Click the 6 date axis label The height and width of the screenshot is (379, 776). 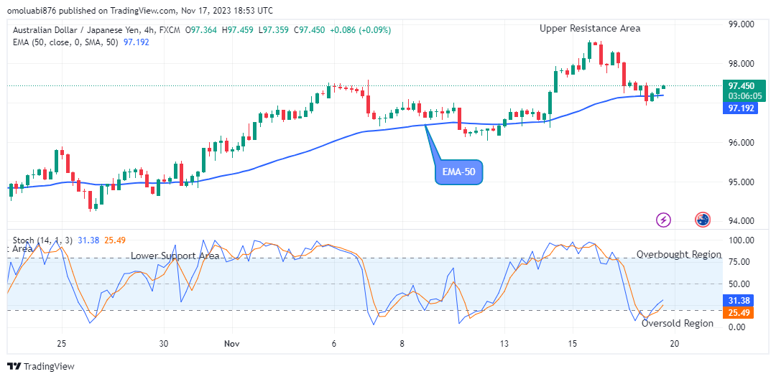(x=335, y=343)
